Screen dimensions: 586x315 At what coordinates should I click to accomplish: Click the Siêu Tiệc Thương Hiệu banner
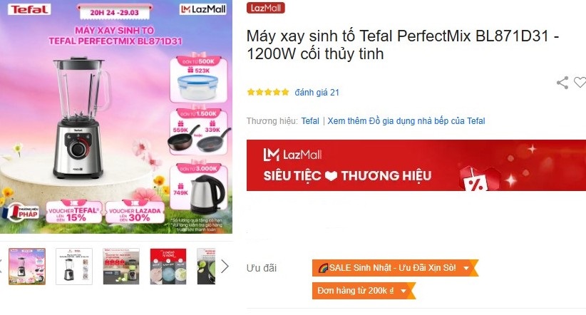point(416,165)
